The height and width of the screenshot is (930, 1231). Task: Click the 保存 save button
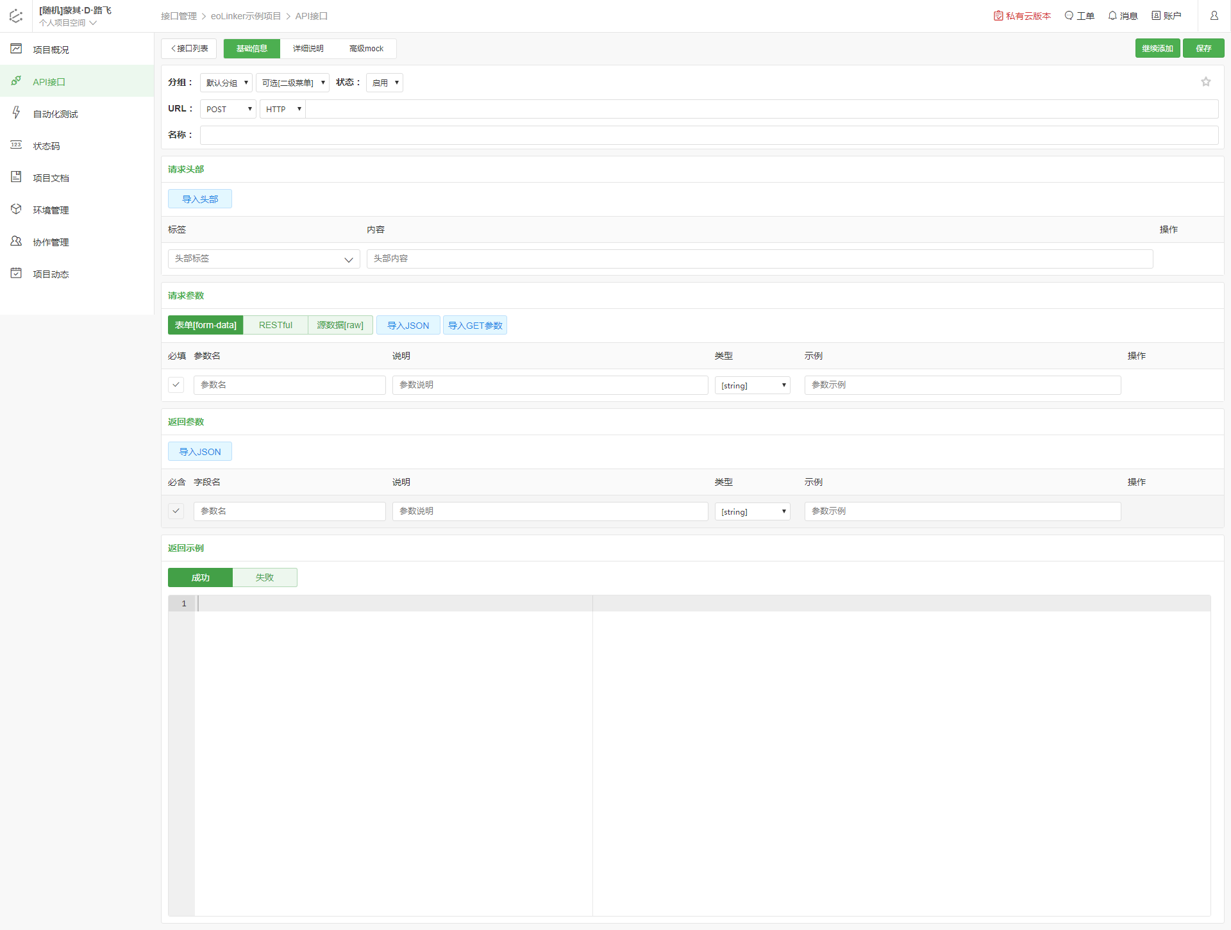click(x=1203, y=49)
